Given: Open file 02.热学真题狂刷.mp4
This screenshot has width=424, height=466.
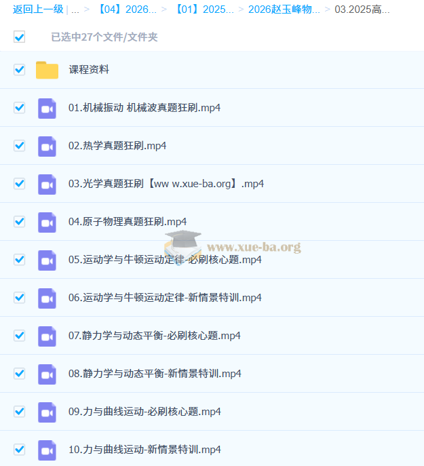Looking at the screenshot, I should (117, 146).
